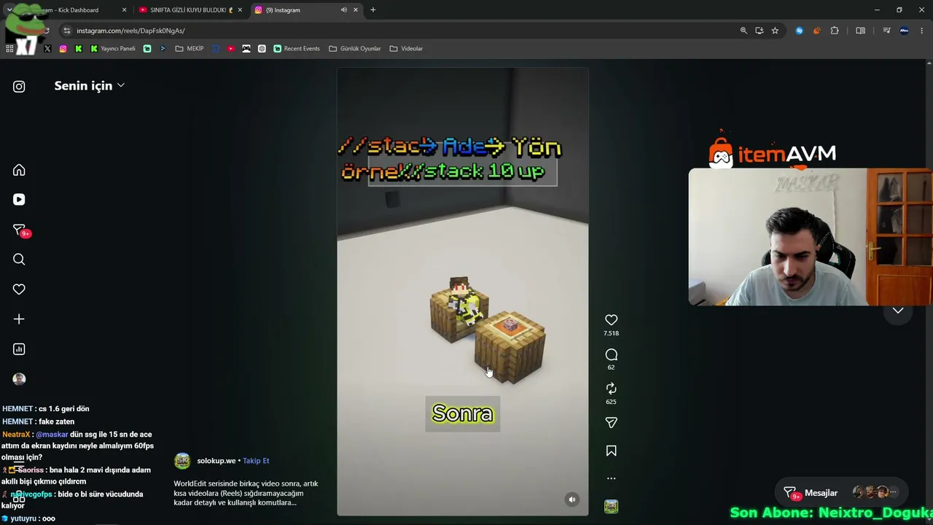Screen dimensions: 933x525
Task: Go to next reel with down chevron
Action: point(898,311)
